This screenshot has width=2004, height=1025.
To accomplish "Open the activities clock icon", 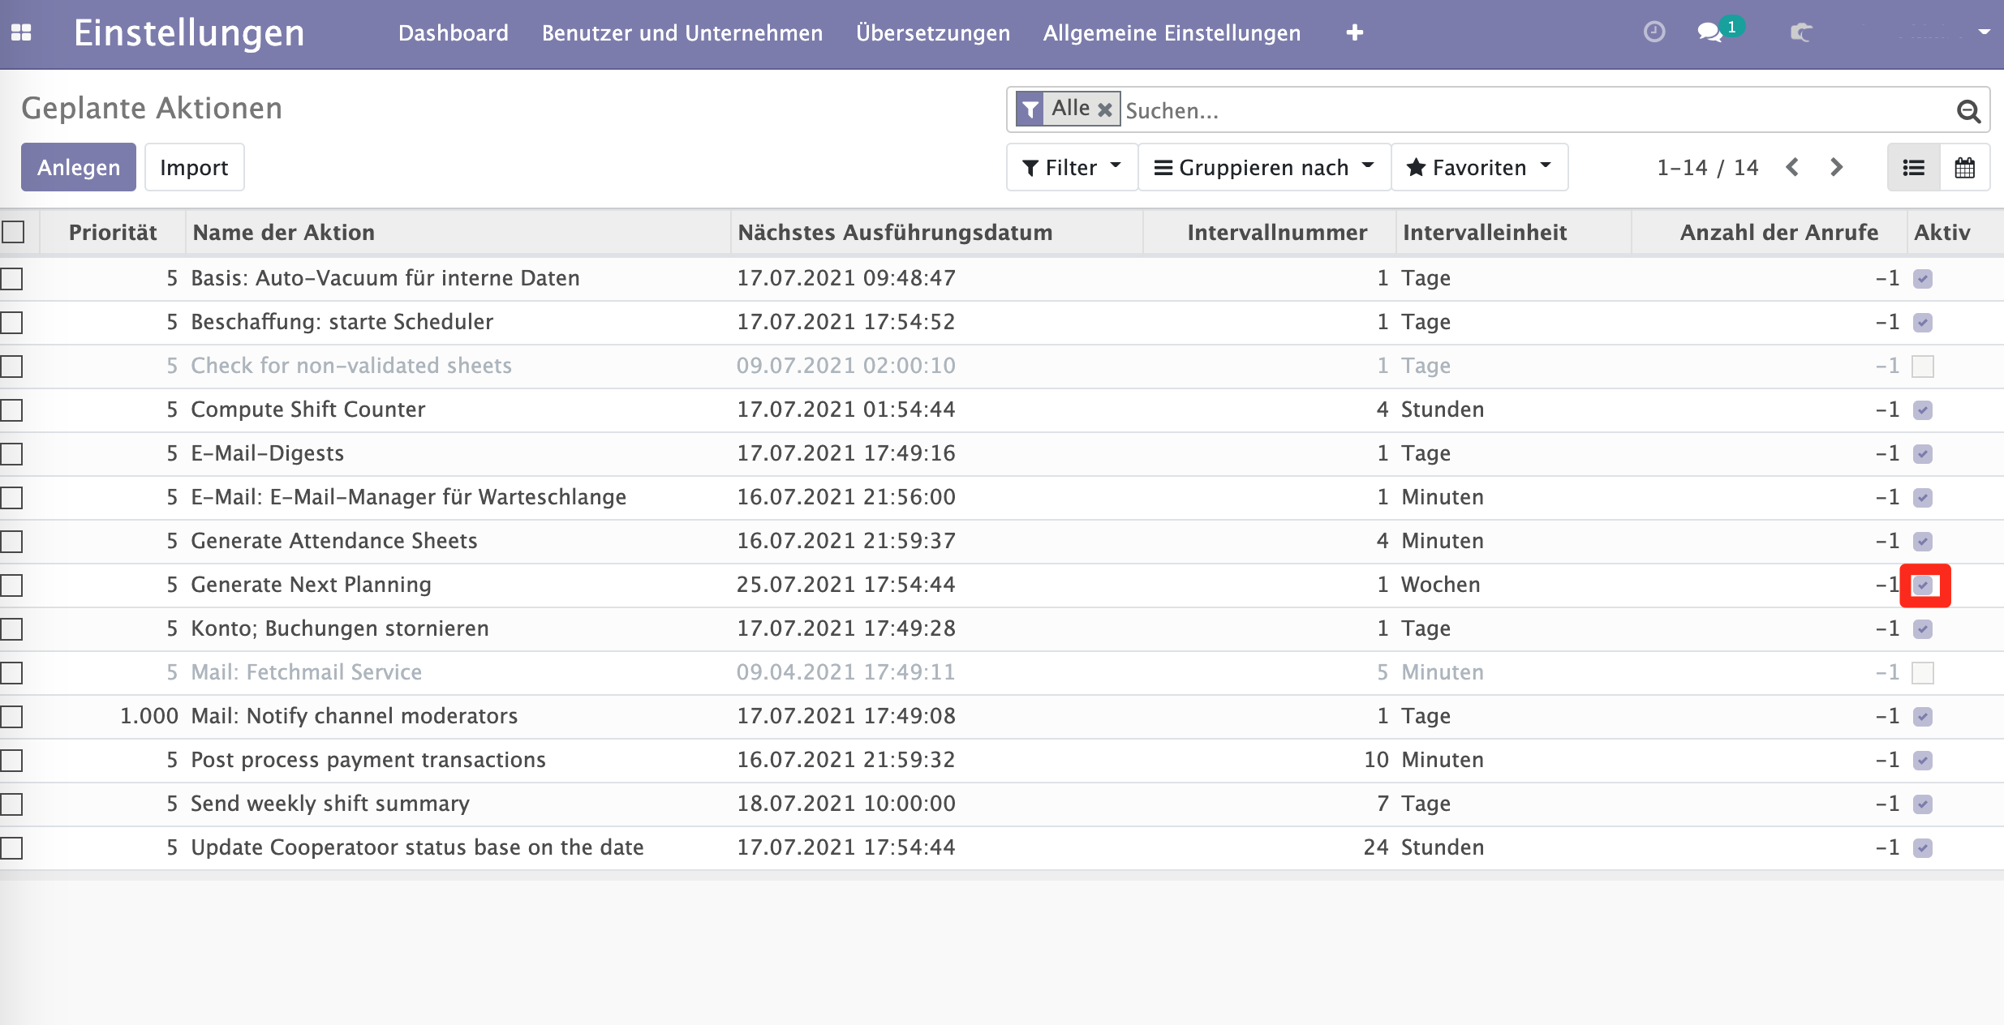I will pyautogui.click(x=1654, y=32).
